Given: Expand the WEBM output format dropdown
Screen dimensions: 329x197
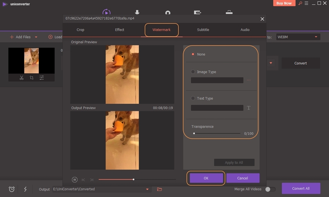Looking at the screenshot, I should 316,37.
